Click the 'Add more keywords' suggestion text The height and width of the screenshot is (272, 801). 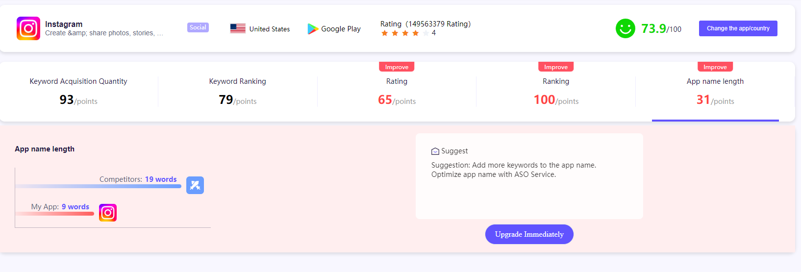click(514, 165)
